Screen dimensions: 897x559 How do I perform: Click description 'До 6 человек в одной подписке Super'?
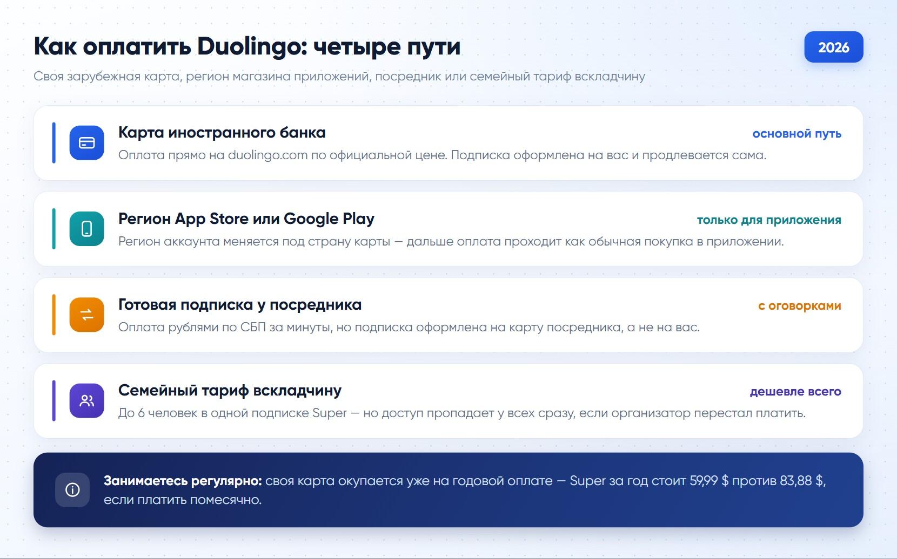point(462,413)
